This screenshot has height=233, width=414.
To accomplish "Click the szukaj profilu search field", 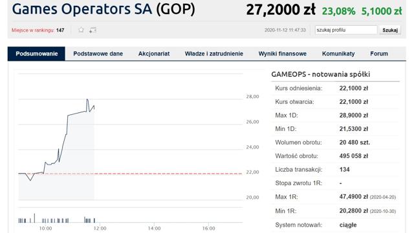I will point(346,30).
